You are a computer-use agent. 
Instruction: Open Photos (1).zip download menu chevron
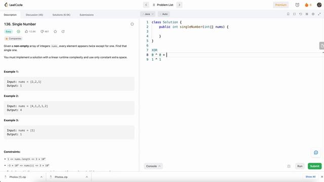(42, 177)
